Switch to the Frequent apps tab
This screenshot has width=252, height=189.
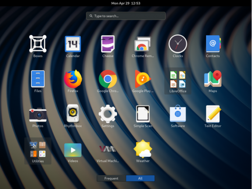pos(111,178)
